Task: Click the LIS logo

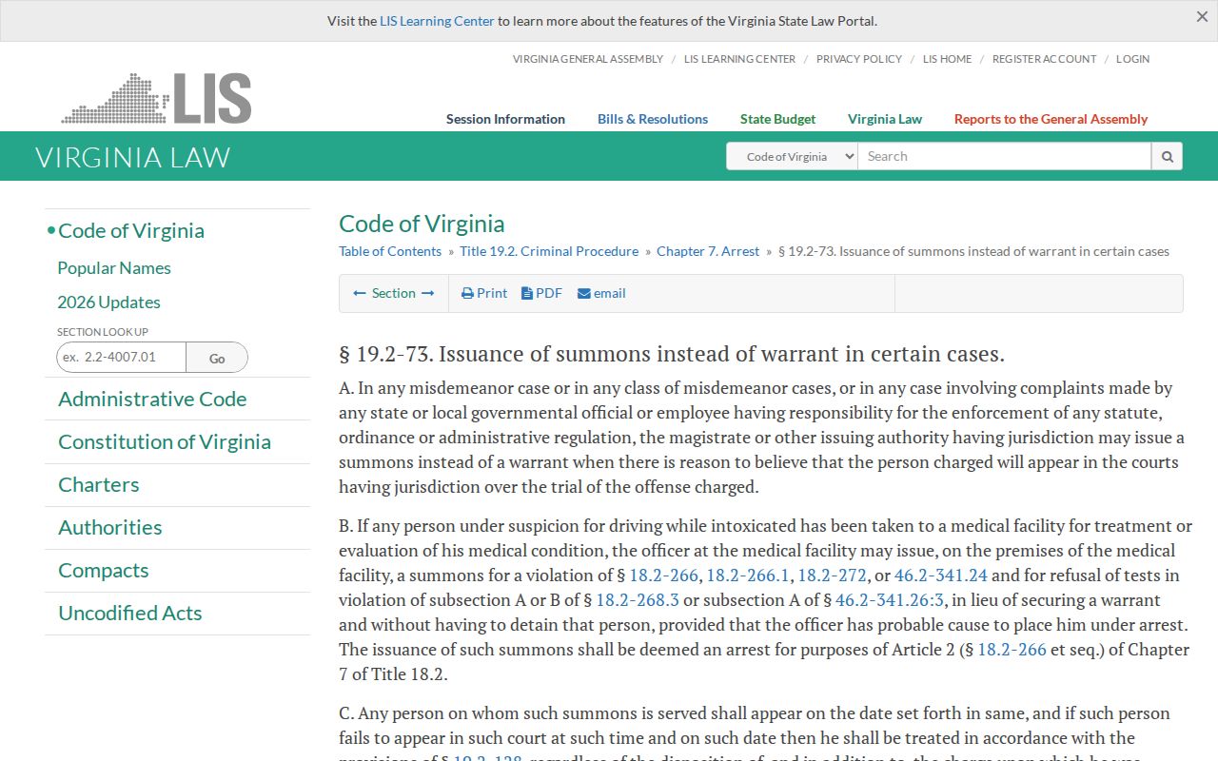Action: (x=157, y=98)
